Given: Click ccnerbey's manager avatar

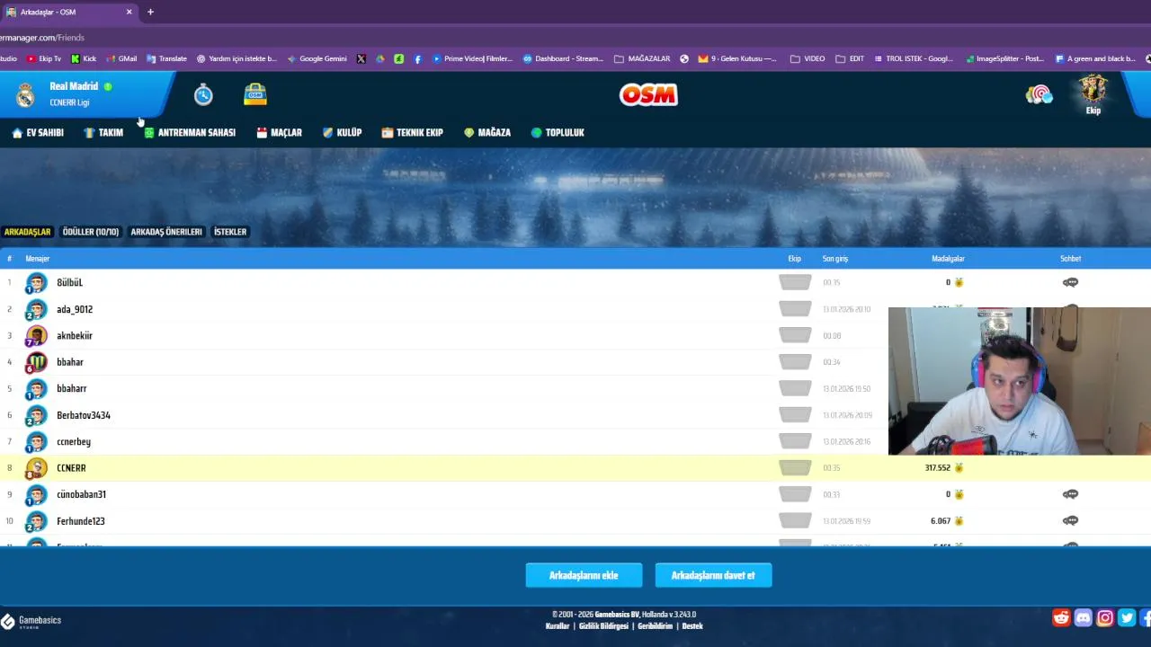Looking at the screenshot, I should [36, 442].
